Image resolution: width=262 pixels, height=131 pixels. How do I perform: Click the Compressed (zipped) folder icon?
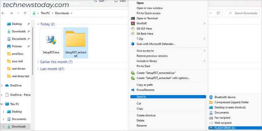pos(211,102)
